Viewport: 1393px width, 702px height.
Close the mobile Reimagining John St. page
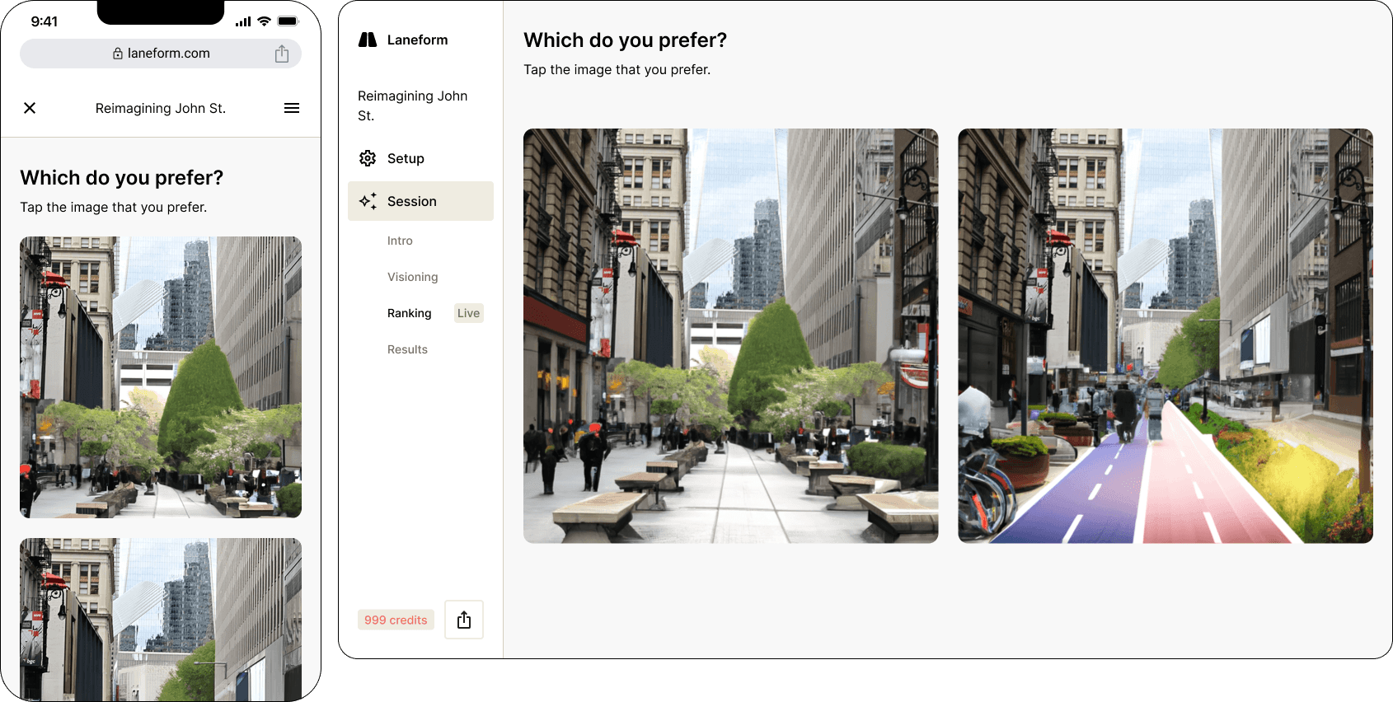[30, 108]
